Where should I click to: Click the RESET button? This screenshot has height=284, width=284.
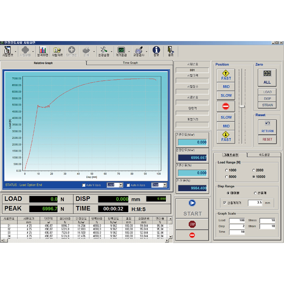tap(267, 140)
